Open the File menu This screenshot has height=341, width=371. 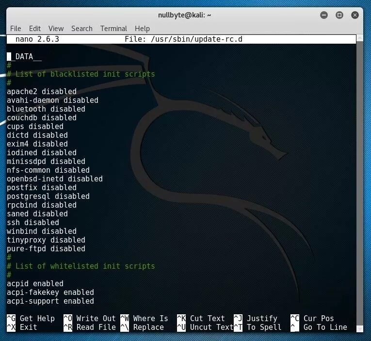(16, 29)
